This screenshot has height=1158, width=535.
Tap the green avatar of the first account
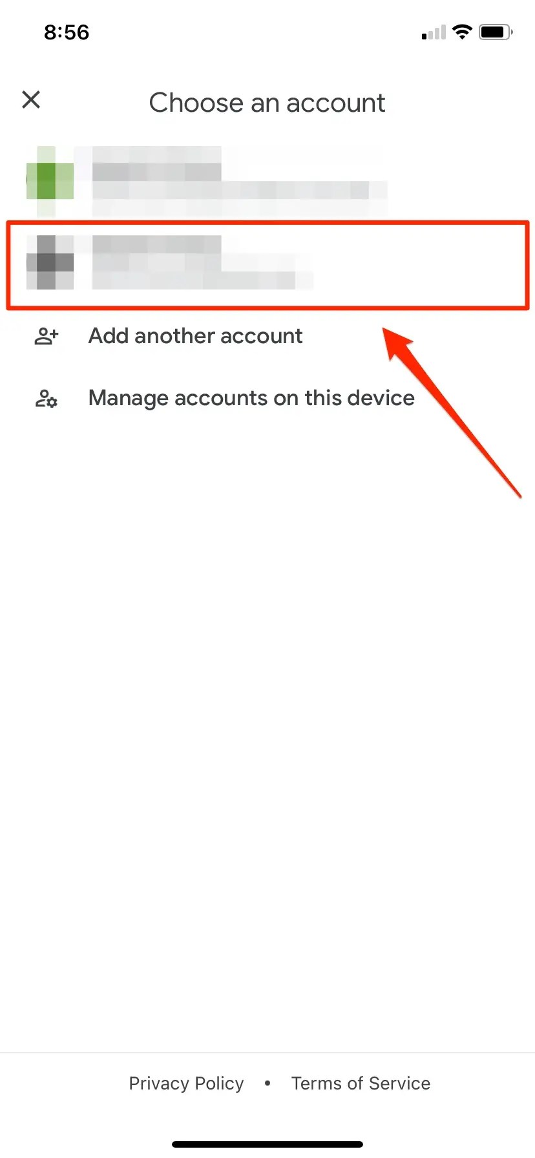[x=50, y=181]
